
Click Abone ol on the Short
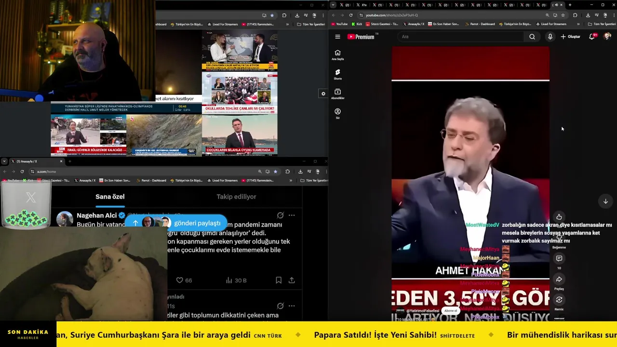[451, 310]
